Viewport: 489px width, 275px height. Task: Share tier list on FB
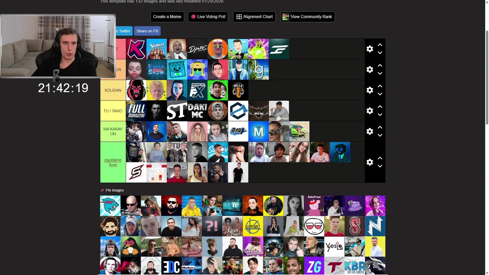pos(147,31)
